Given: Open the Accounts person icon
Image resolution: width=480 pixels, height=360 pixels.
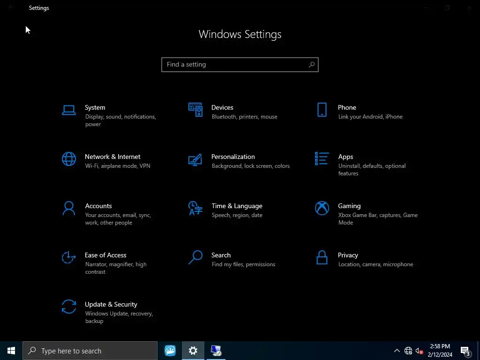Looking at the screenshot, I should 68,208.
